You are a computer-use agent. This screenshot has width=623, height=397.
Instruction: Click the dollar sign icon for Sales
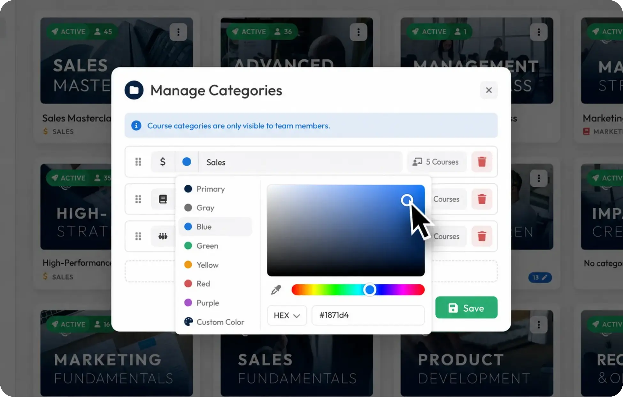(x=163, y=162)
